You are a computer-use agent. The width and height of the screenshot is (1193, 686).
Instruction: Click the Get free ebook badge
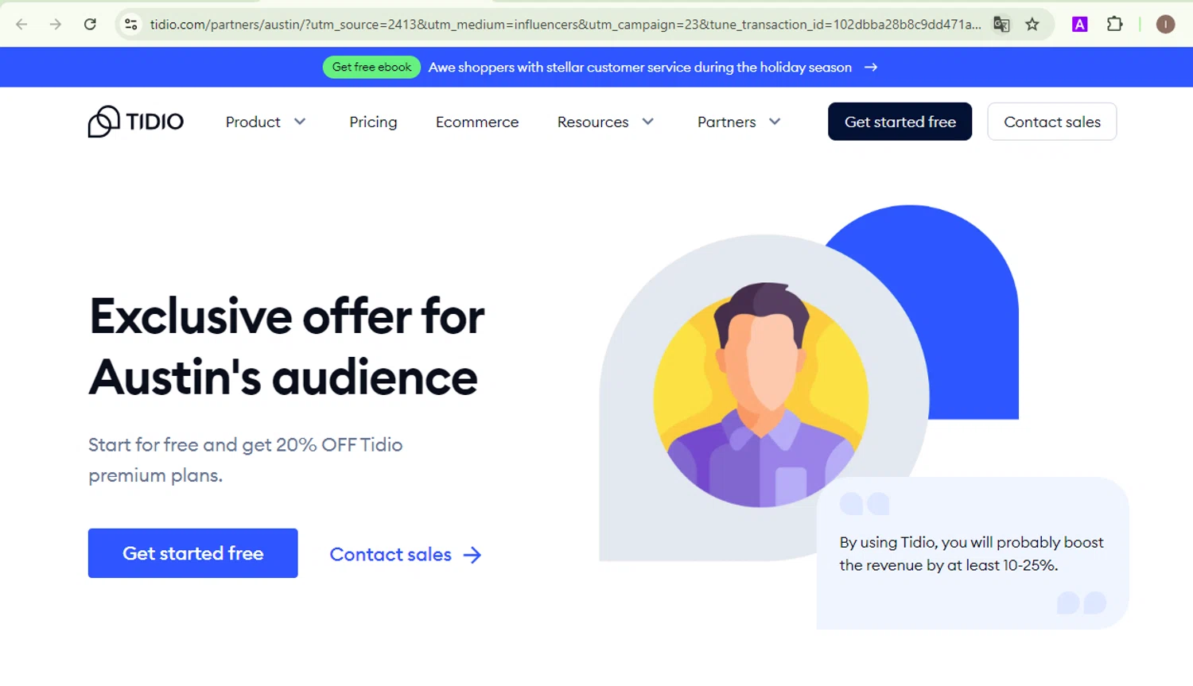[371, 68]
